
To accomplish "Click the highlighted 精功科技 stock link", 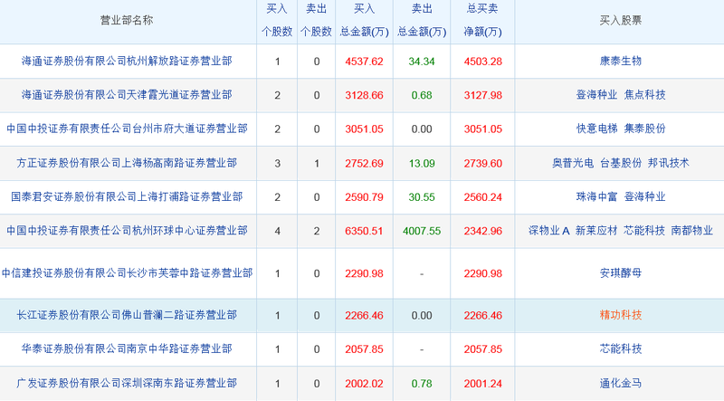I will click(x=621, y=315).
